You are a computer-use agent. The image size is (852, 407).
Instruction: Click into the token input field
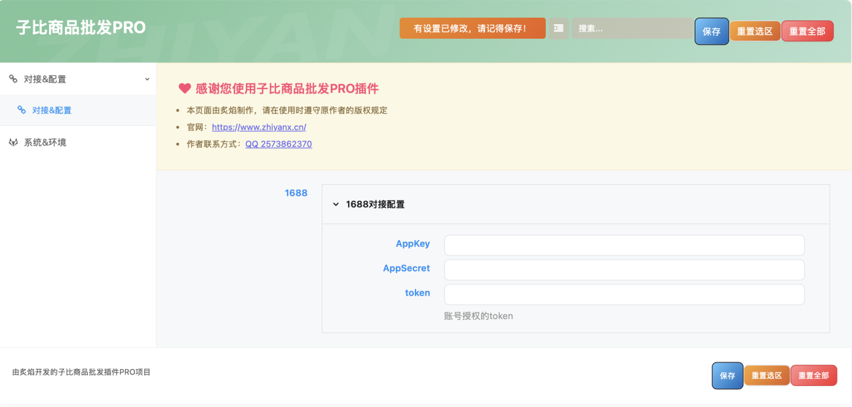tap(624, 294)
